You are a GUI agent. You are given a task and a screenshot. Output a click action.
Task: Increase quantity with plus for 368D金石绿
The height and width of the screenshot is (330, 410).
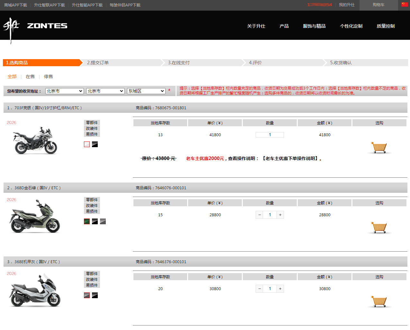280,215
